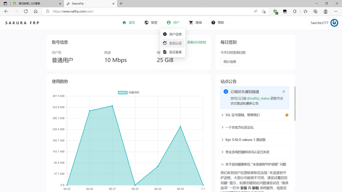
Task: Reload the page with the refresh icon
Action: (26, 11)
